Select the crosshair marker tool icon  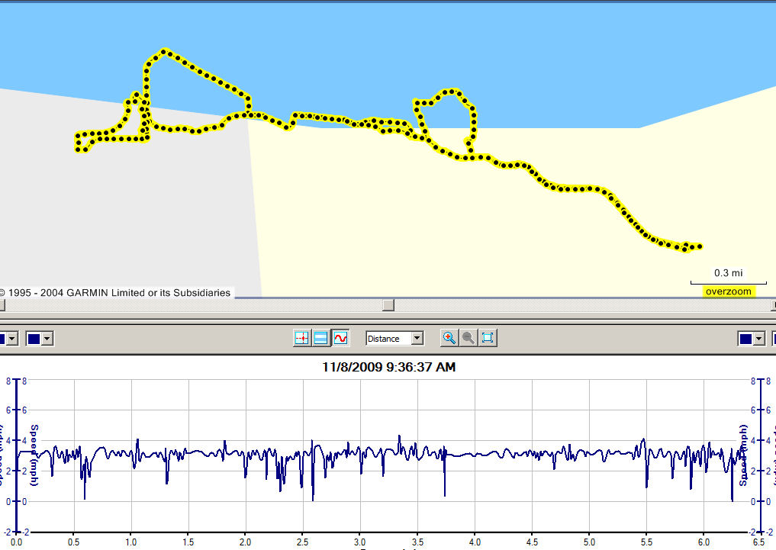coord(301,338)
